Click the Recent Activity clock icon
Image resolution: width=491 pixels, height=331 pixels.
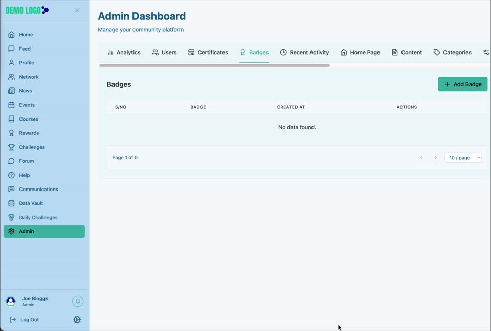click(x=283, y=52)
